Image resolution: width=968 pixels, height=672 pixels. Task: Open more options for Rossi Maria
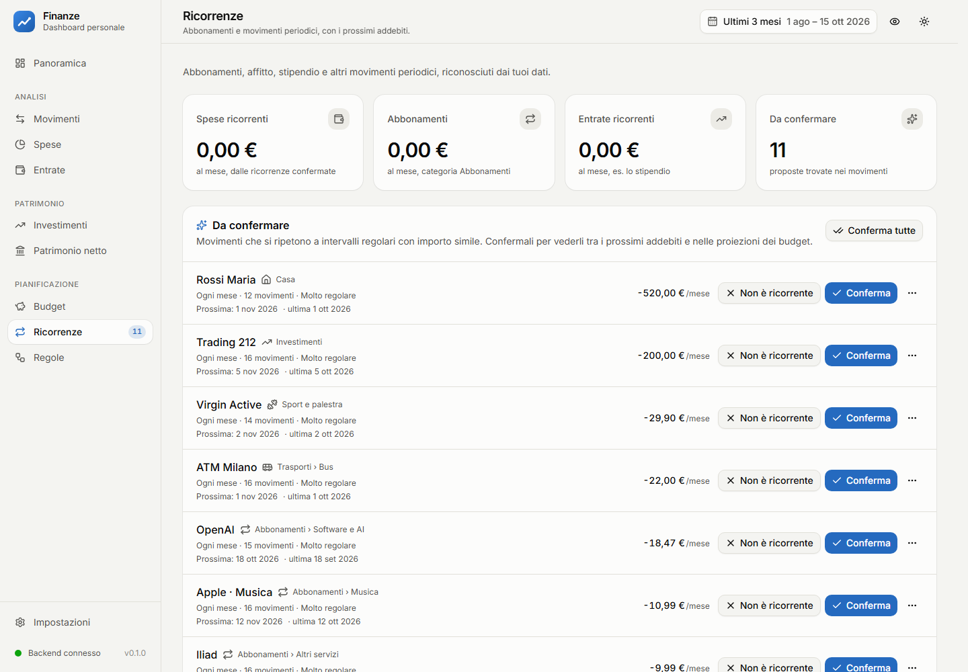click(912, 293)
